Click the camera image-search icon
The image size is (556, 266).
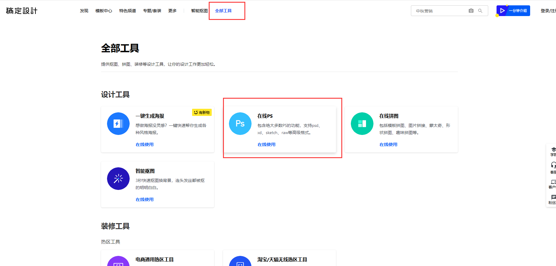pos(471,11)
